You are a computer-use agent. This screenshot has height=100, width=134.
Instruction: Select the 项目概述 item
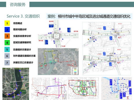[x=18, y=23]
